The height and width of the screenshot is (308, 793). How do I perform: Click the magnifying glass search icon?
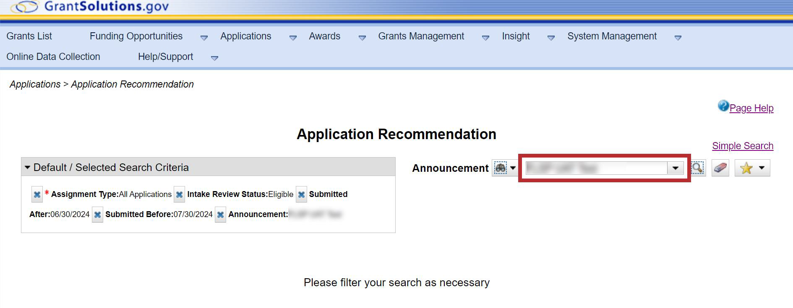[x=697, y=168]
